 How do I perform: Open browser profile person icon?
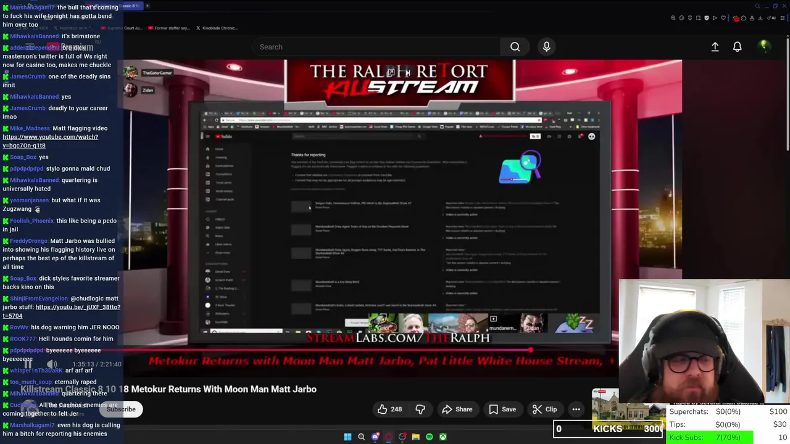[x=752, y=18]
